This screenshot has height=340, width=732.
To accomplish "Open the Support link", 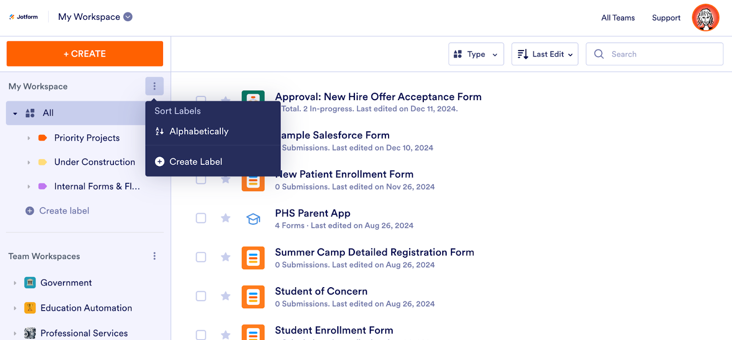I will [x=666, y=18].
